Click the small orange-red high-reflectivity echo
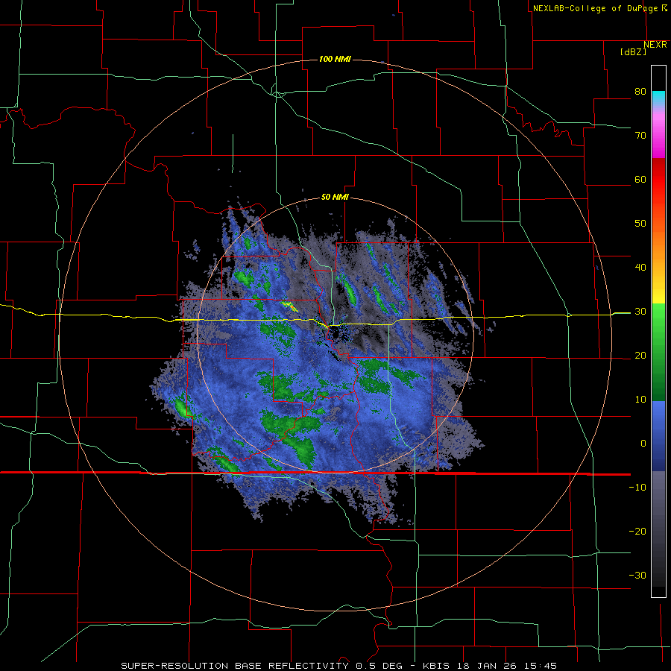Screen dimensions: 671x671 pos(290,306)
